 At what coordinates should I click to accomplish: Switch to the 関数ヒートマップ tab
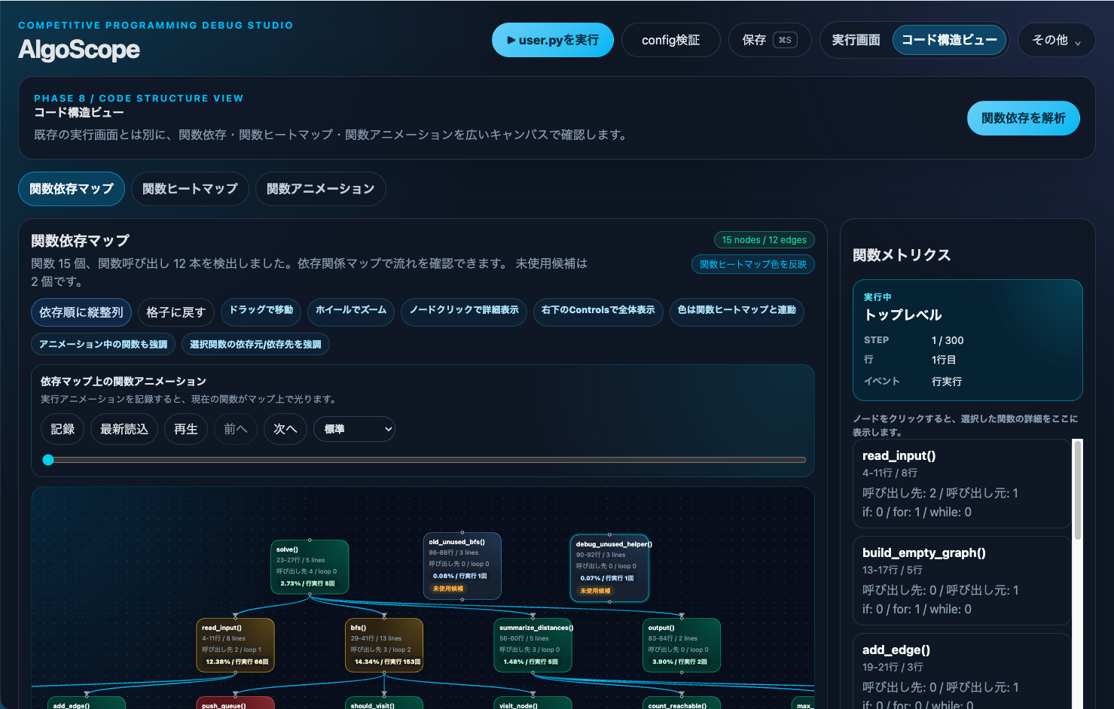tap(190, 189)
